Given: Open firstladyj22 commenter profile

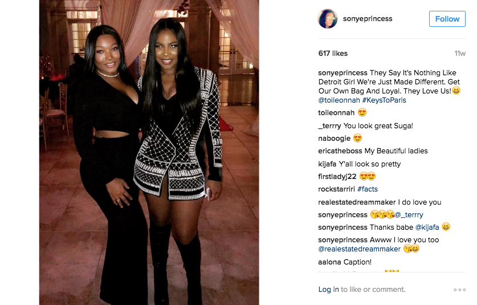Looking at the screenshot, I should [x=337, y=177].
